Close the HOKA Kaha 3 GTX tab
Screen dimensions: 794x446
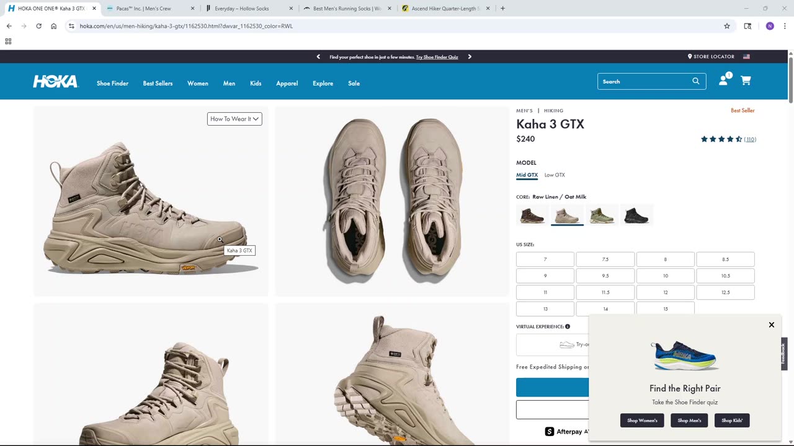point(94,9)
